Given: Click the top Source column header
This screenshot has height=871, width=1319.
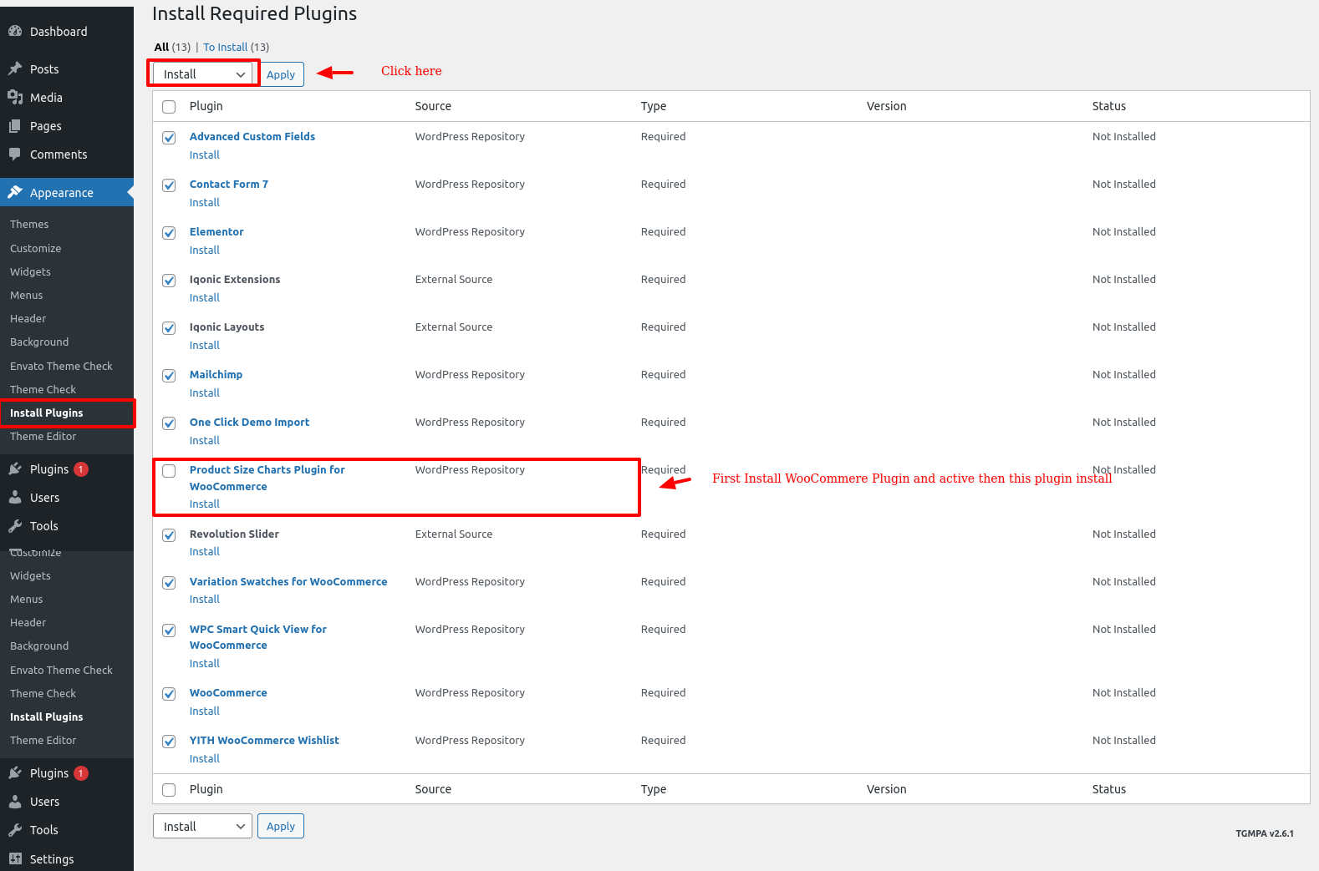Looking at the screenshot, I should point(433,106).
